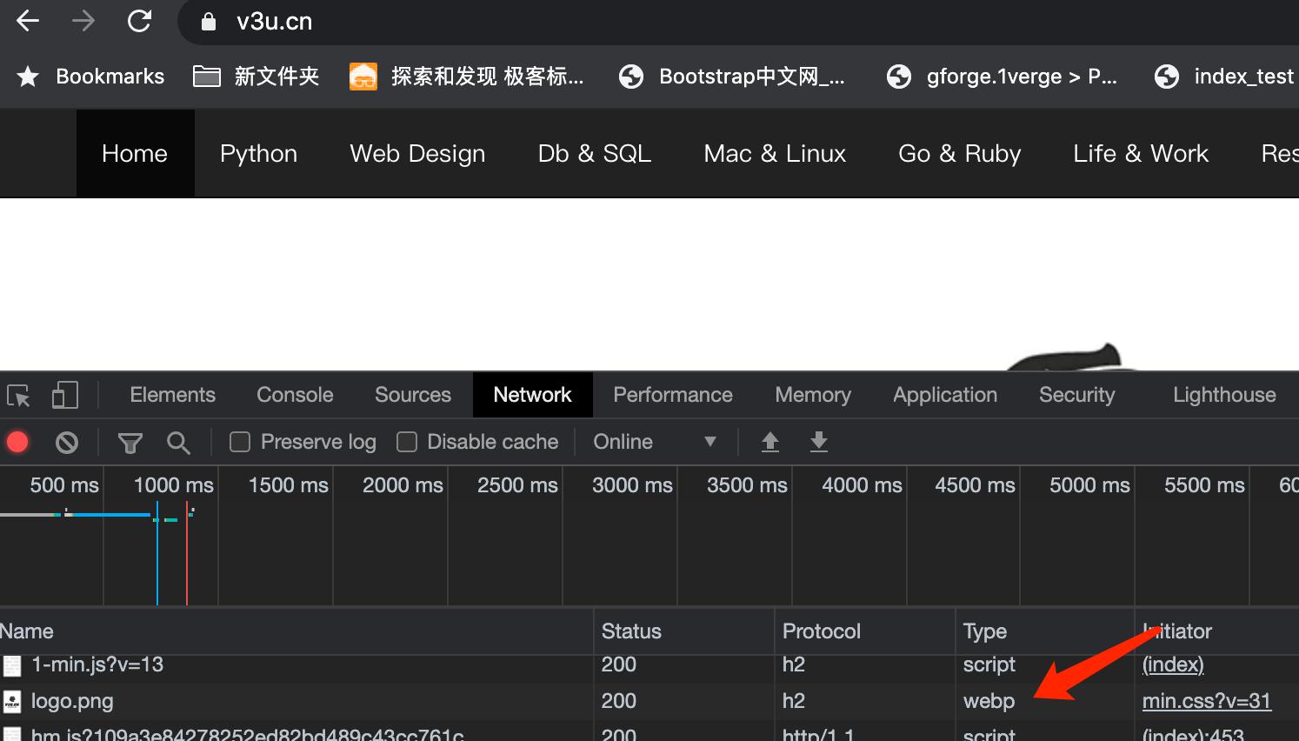Viewport: 1299px width, 741px height.
Task: Search within network requests
Action: [x=178, y=442]
